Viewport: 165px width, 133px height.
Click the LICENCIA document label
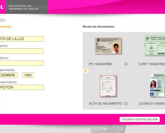152,103
